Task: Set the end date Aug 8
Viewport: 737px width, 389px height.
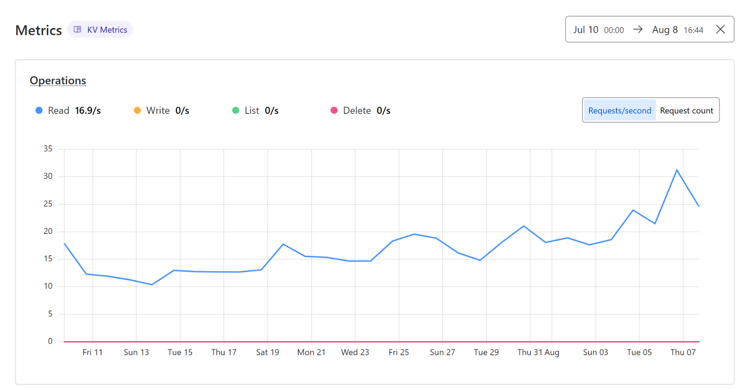Action: pyautogui.click(x=665, y=29)
